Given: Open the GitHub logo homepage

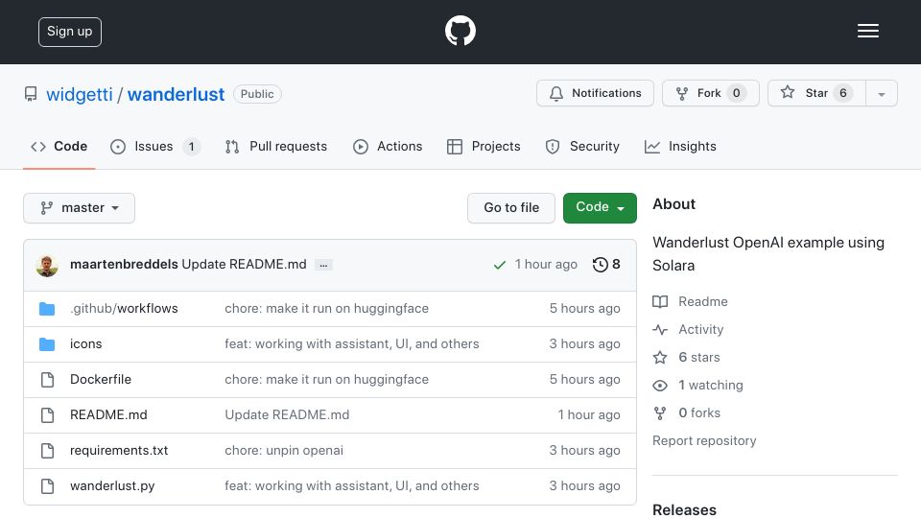Looking at the screenshot, I should click(460, 31).
